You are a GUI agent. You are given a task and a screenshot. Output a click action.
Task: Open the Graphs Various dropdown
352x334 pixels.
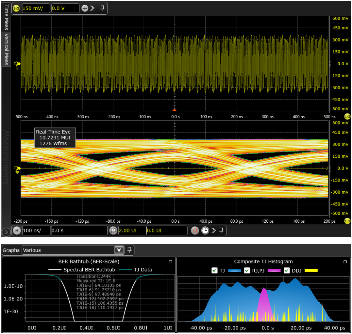coord(119,250)
